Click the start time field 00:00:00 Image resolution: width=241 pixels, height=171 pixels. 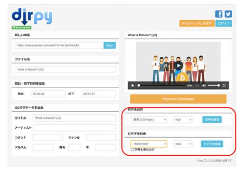point(48,94)
